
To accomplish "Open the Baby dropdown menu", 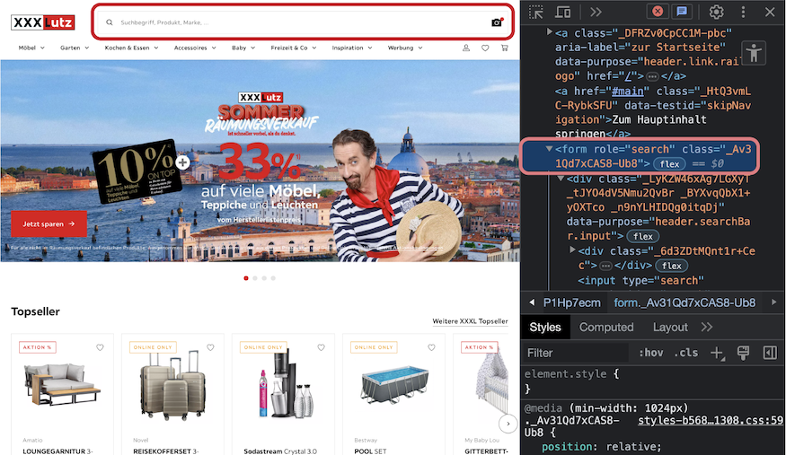I will (x=243, y=48).
